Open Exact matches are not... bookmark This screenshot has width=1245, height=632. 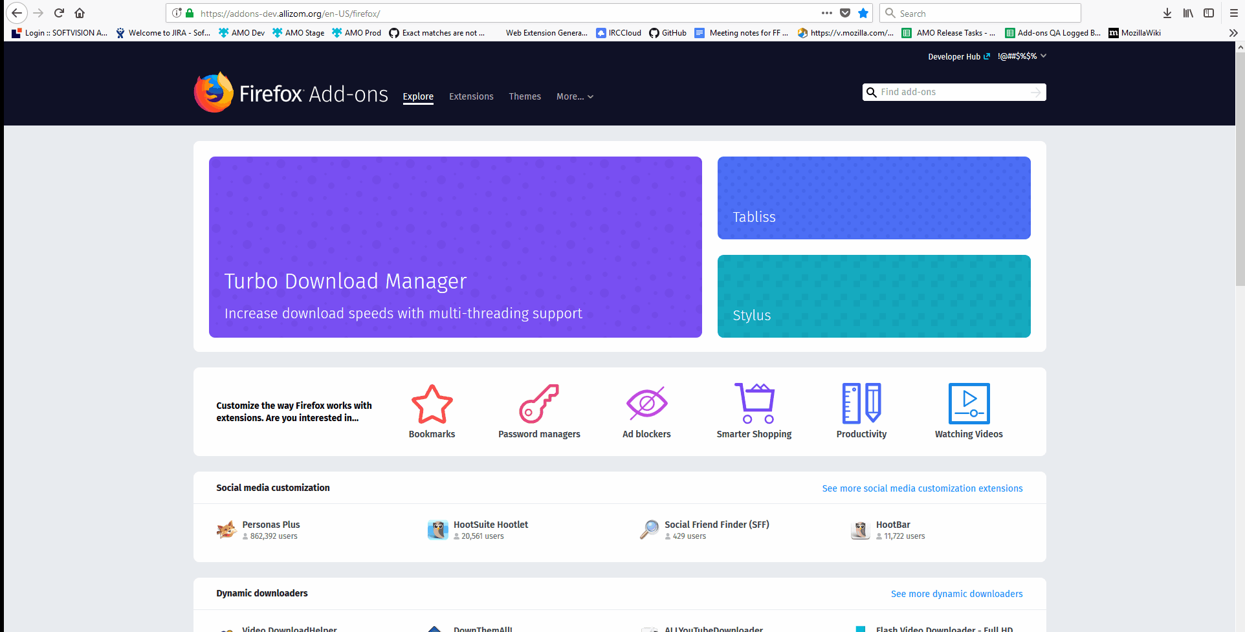pos(437,33)
